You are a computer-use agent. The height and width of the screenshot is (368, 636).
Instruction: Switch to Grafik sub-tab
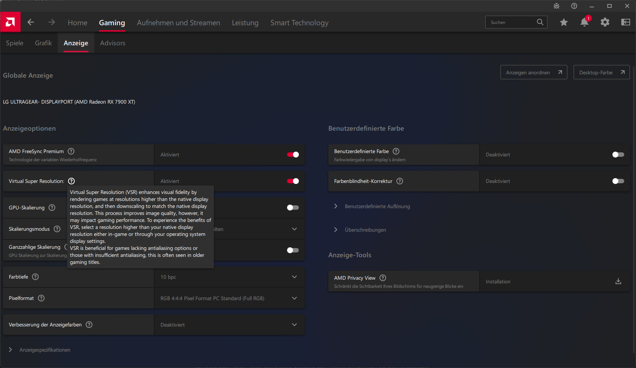pos(43,43)
